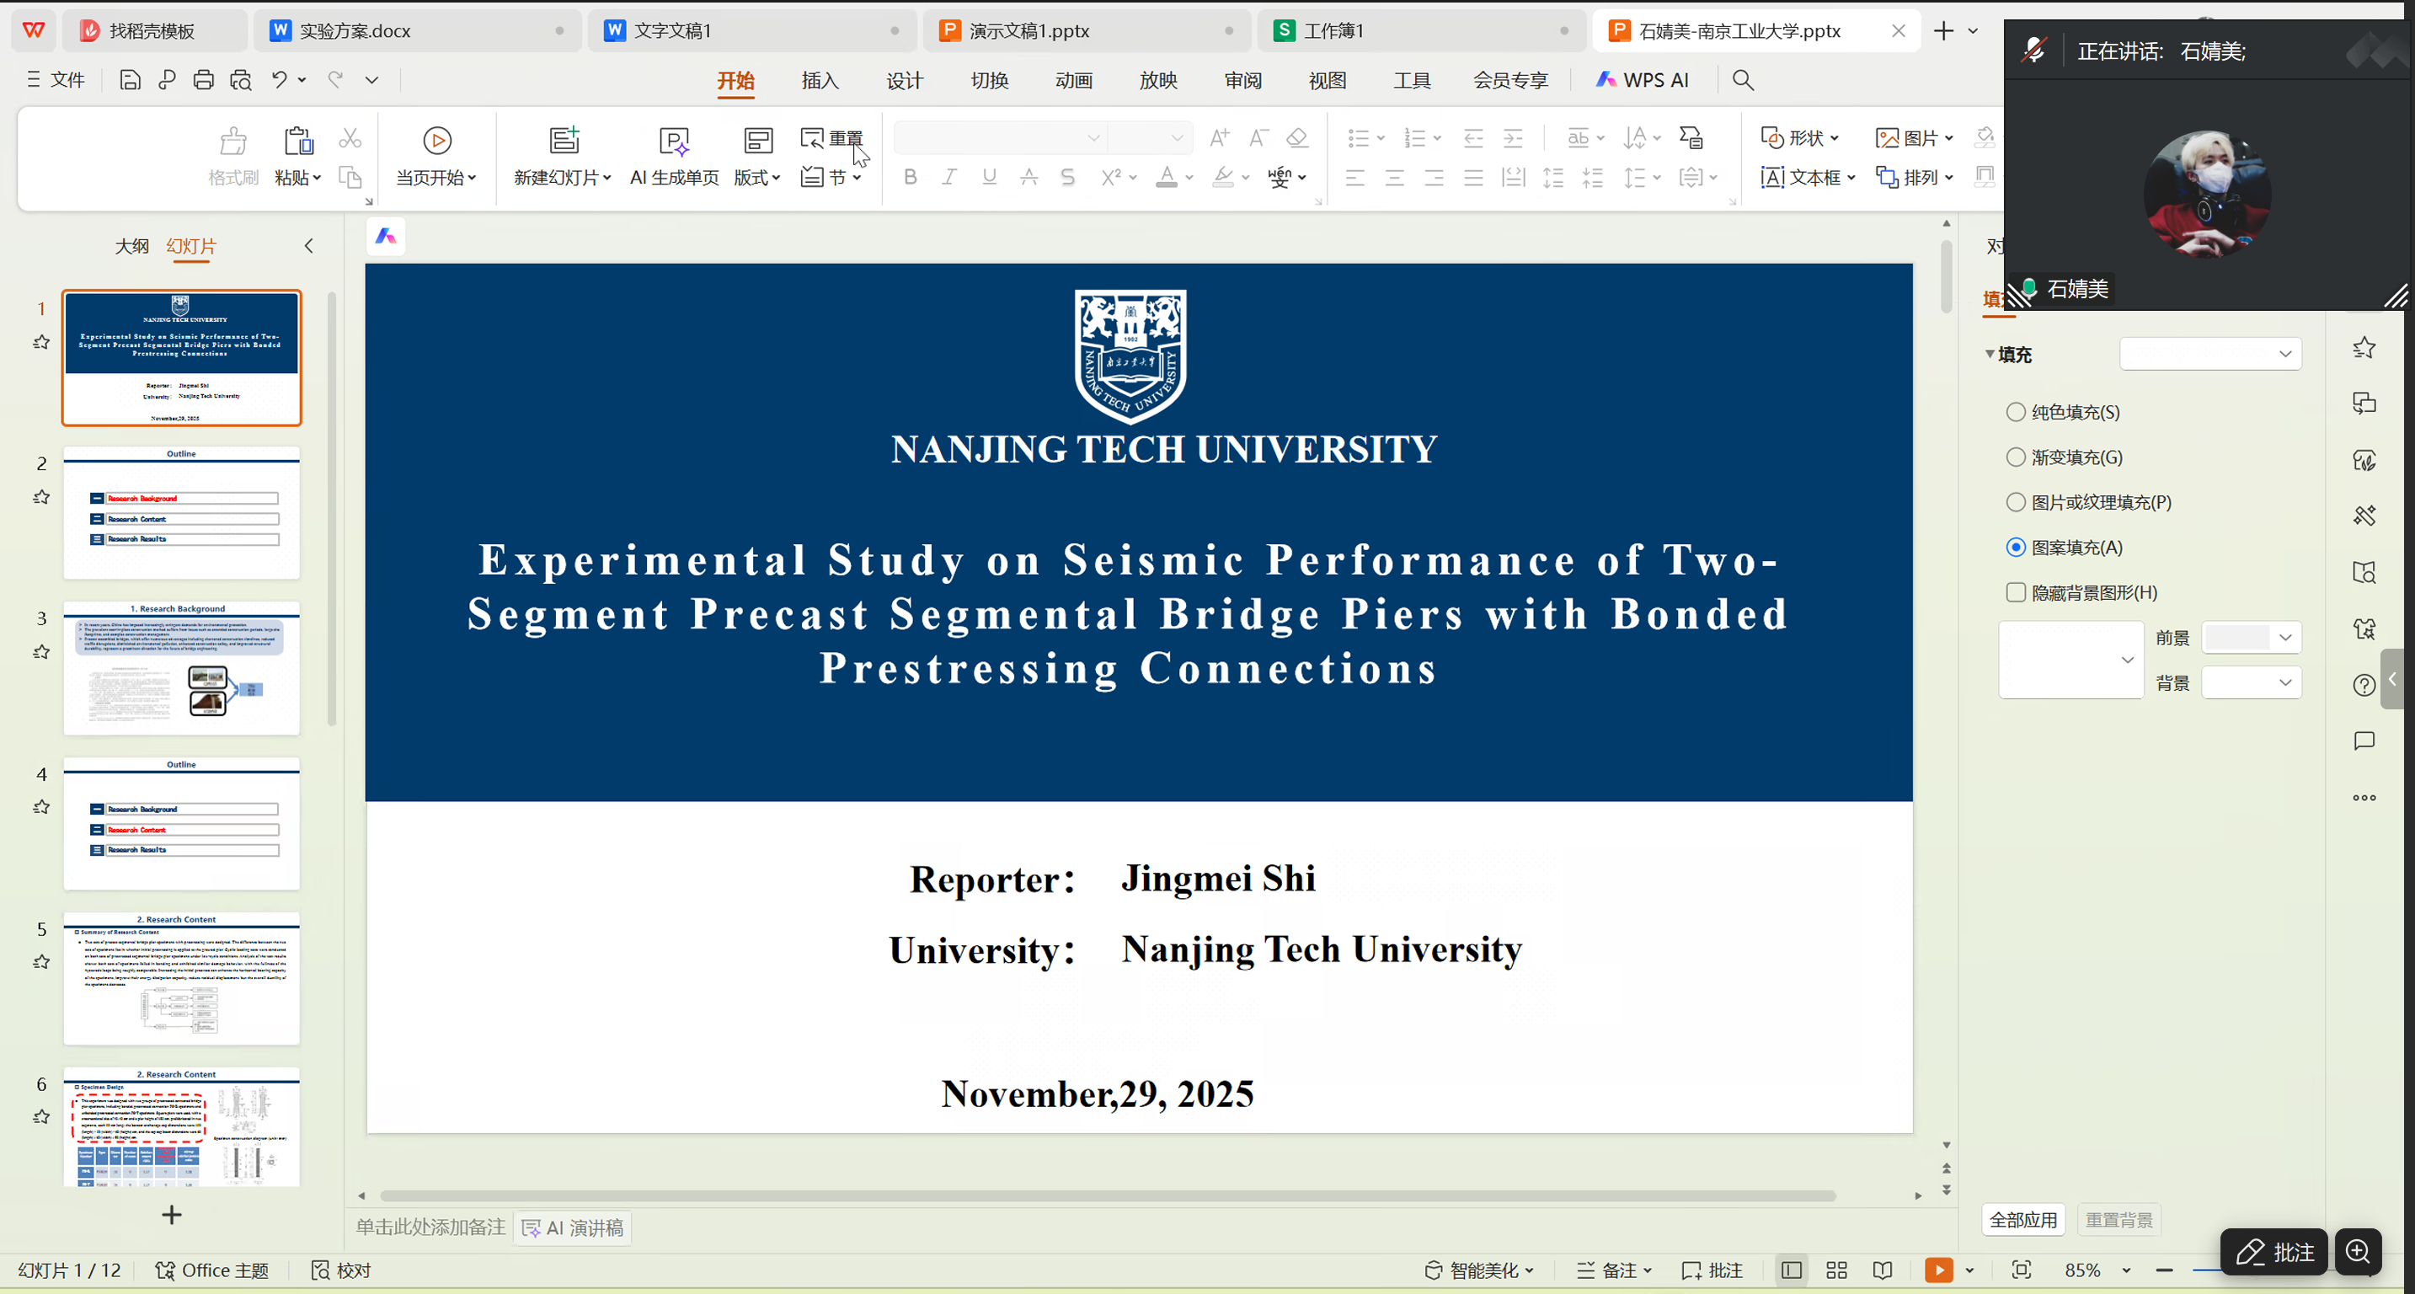Open reading view via book icon
This screenshot has width=2415, height=1294.
click(x=1883, y=1270)
